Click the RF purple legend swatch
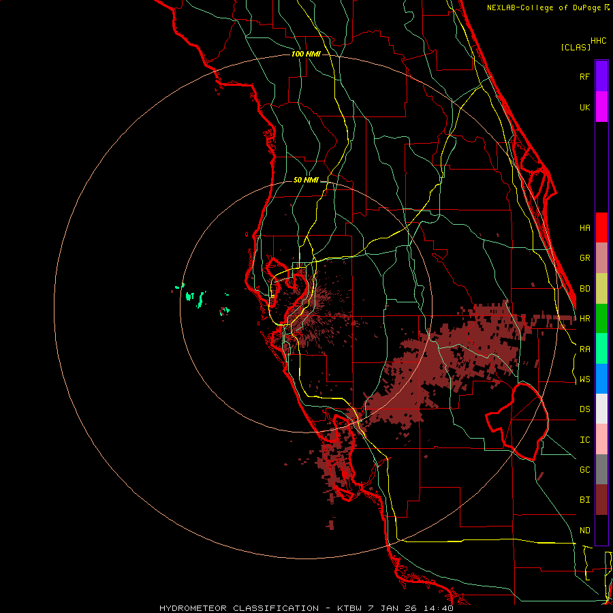Viewport: 613px width, 613px height. point(601,76)
